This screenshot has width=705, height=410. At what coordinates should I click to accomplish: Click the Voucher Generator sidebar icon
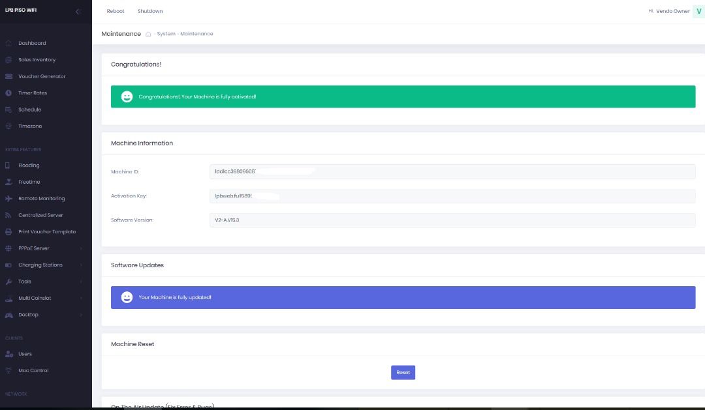coord(8,76)
